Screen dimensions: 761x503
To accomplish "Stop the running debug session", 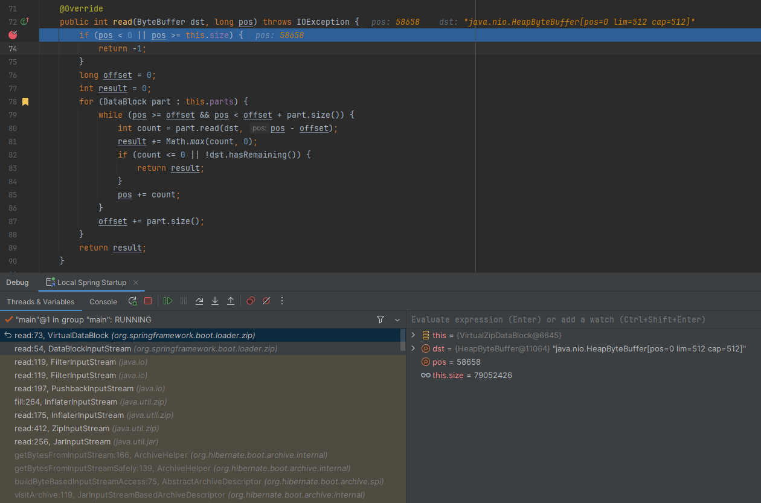I will click(148, 301).
